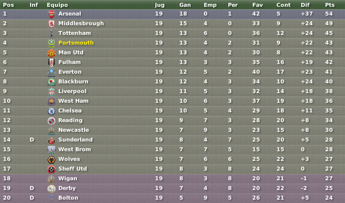345x203 pixels.
Task: Click the Middlesbrough club badge
Action: pos(52,24)
